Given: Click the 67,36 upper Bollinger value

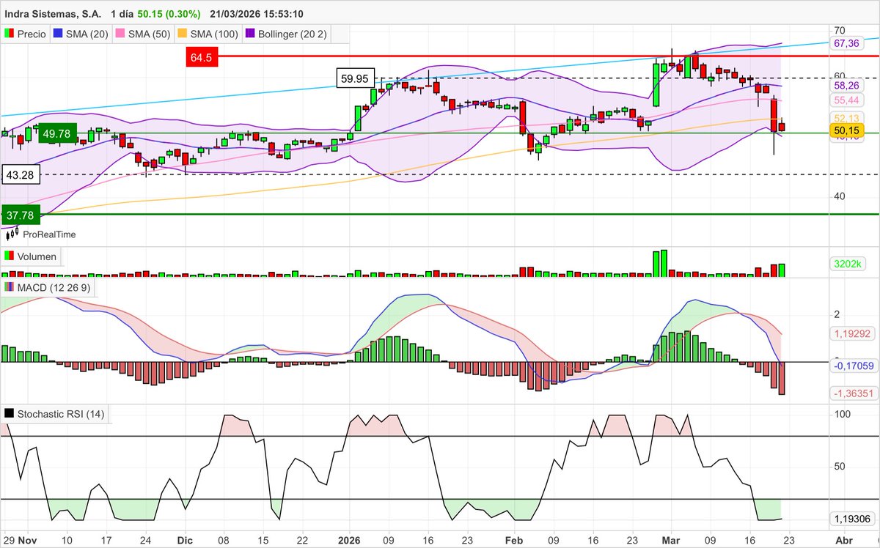Looking at the screenshot, I should [847, 44].
